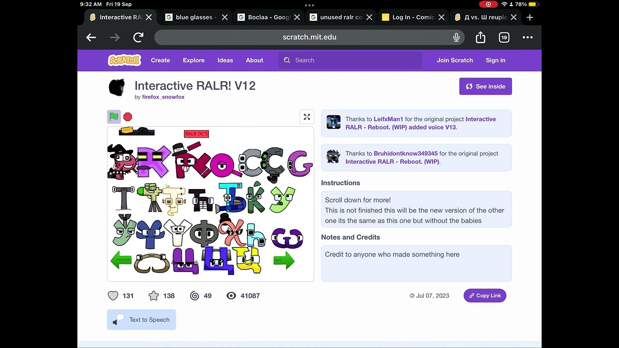Click the Copy Link button
The height and width of the screenshot is (348, 619).
tap(485, 295)
